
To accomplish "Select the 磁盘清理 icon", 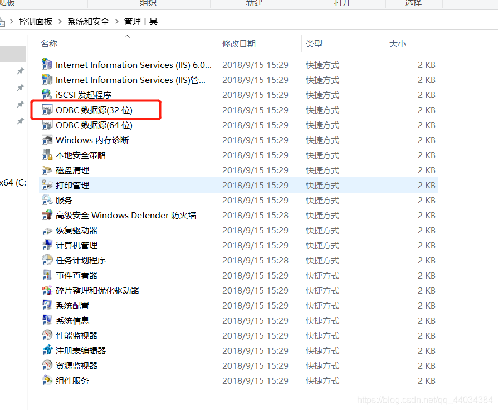I will pyautogui.click(x=47, y=170).
